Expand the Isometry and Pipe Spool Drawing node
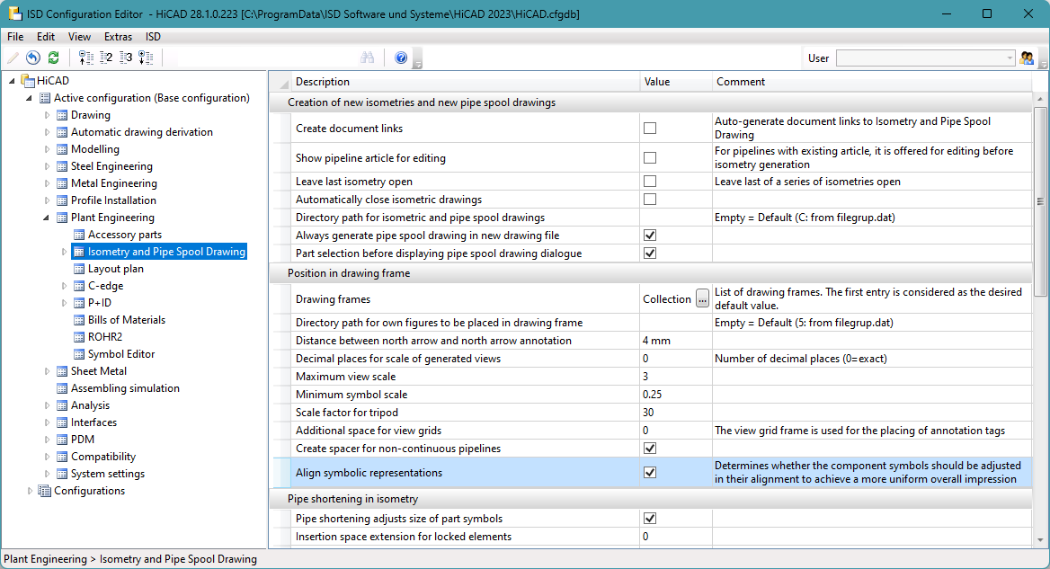The image size is (1050, 569). 65,252
